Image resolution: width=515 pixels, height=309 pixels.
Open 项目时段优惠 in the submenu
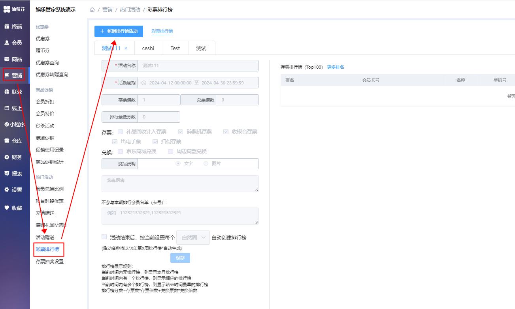50,201
